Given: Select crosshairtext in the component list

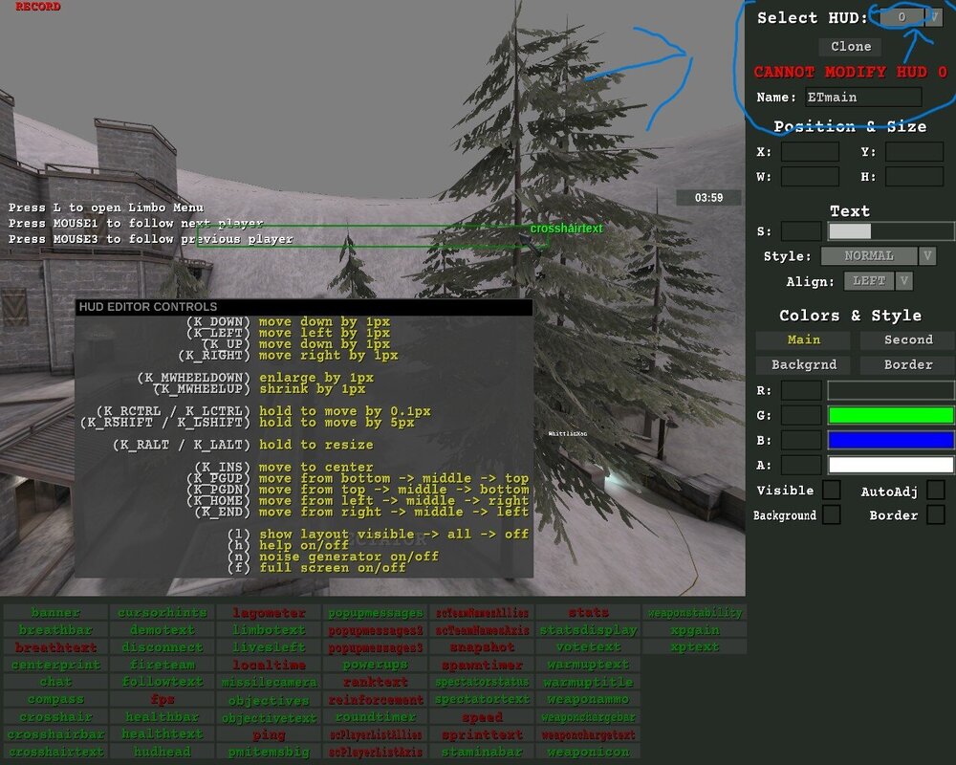Looking at the screenshot, I should 55,752.
